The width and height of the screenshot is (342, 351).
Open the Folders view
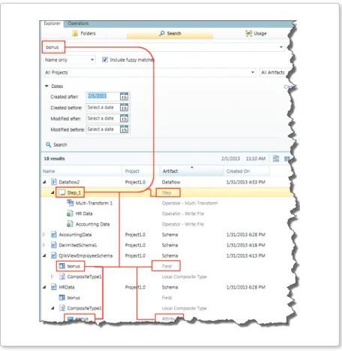[84, 33]
